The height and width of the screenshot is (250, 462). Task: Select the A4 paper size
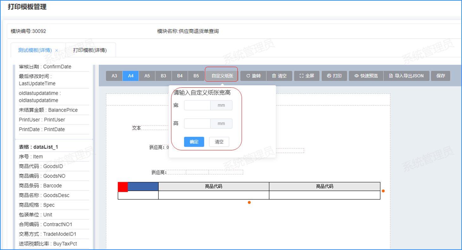click(131, 76)
